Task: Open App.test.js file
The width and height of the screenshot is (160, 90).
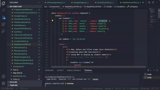Action: pos(17,73)
